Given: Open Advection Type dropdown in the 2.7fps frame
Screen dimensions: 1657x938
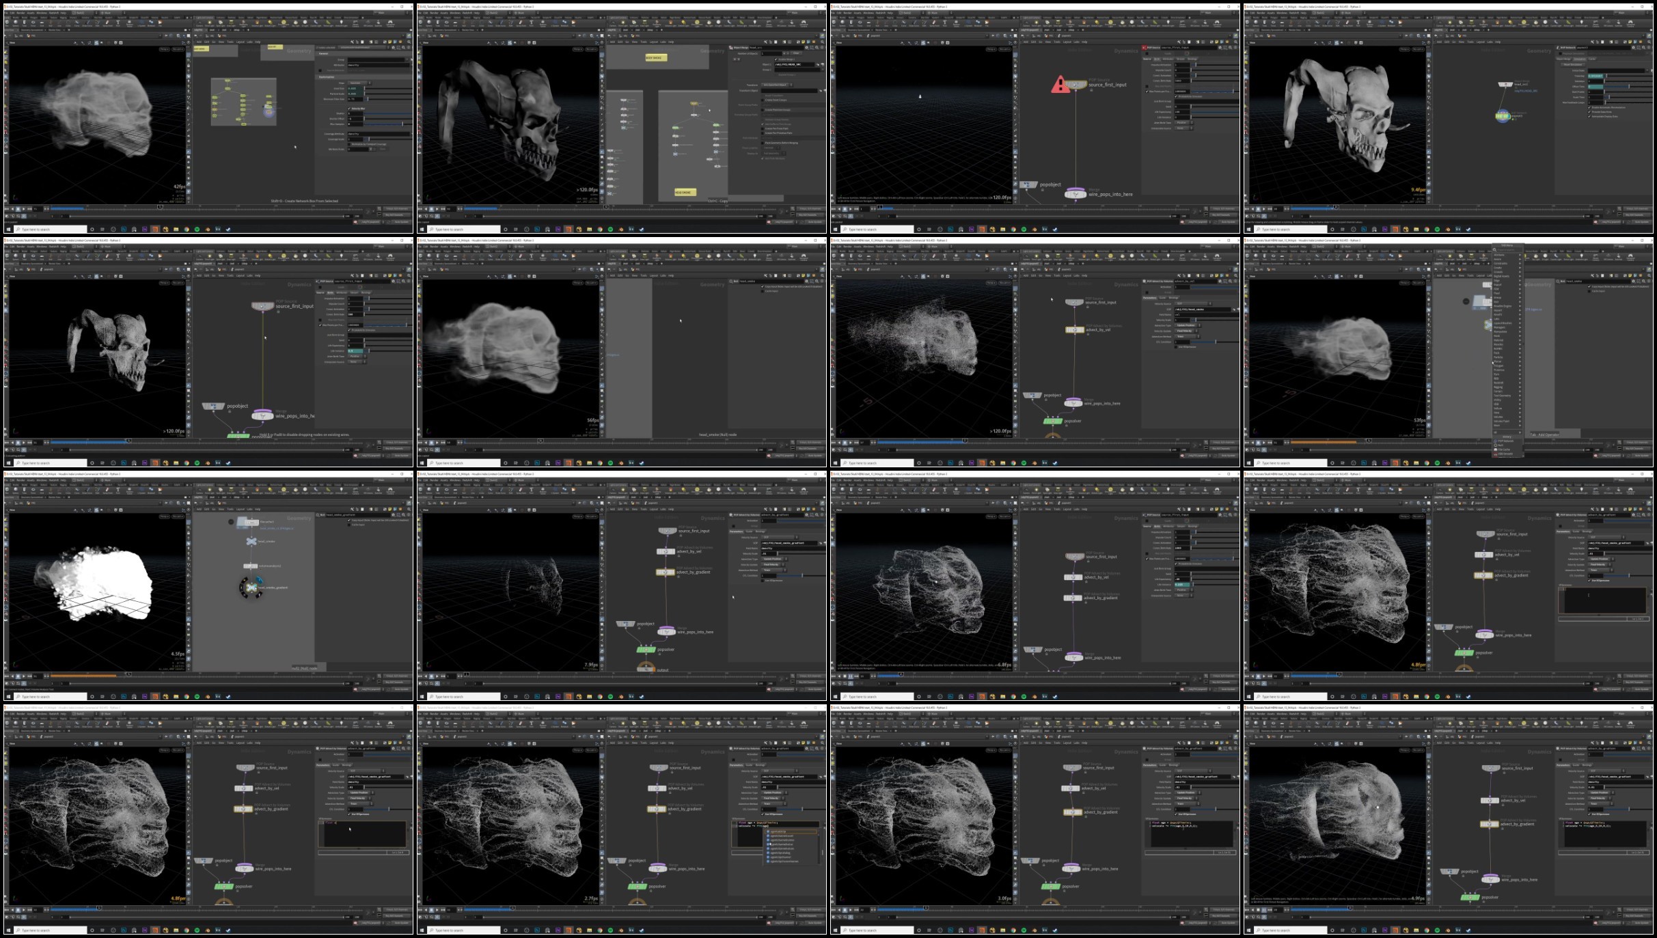Looking at the screenshot, I should pos(773,792).
